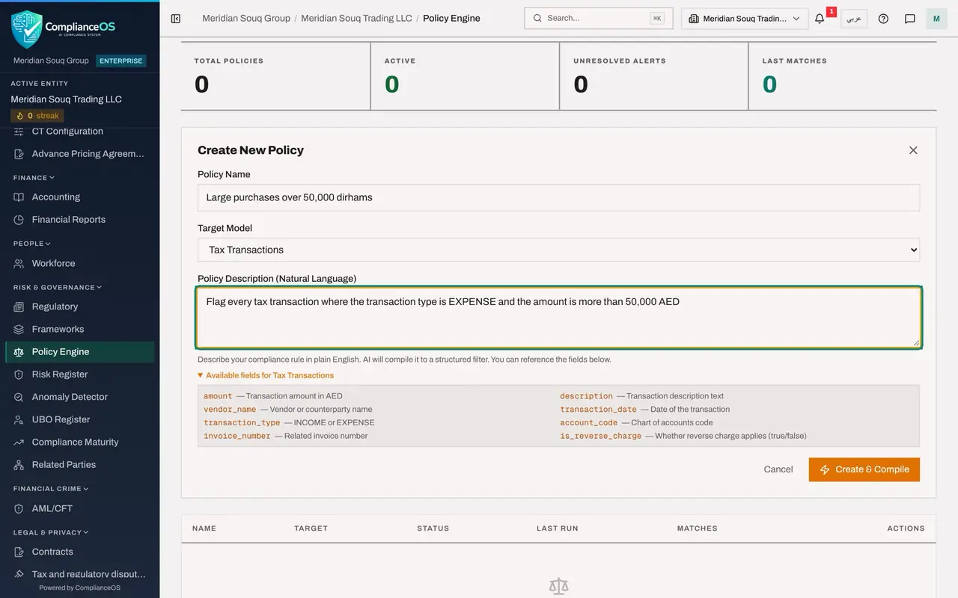This screenshot has height=598, width=958.
Task: Collapse the RISK & GOVERNANCE section
Action: 58,288
